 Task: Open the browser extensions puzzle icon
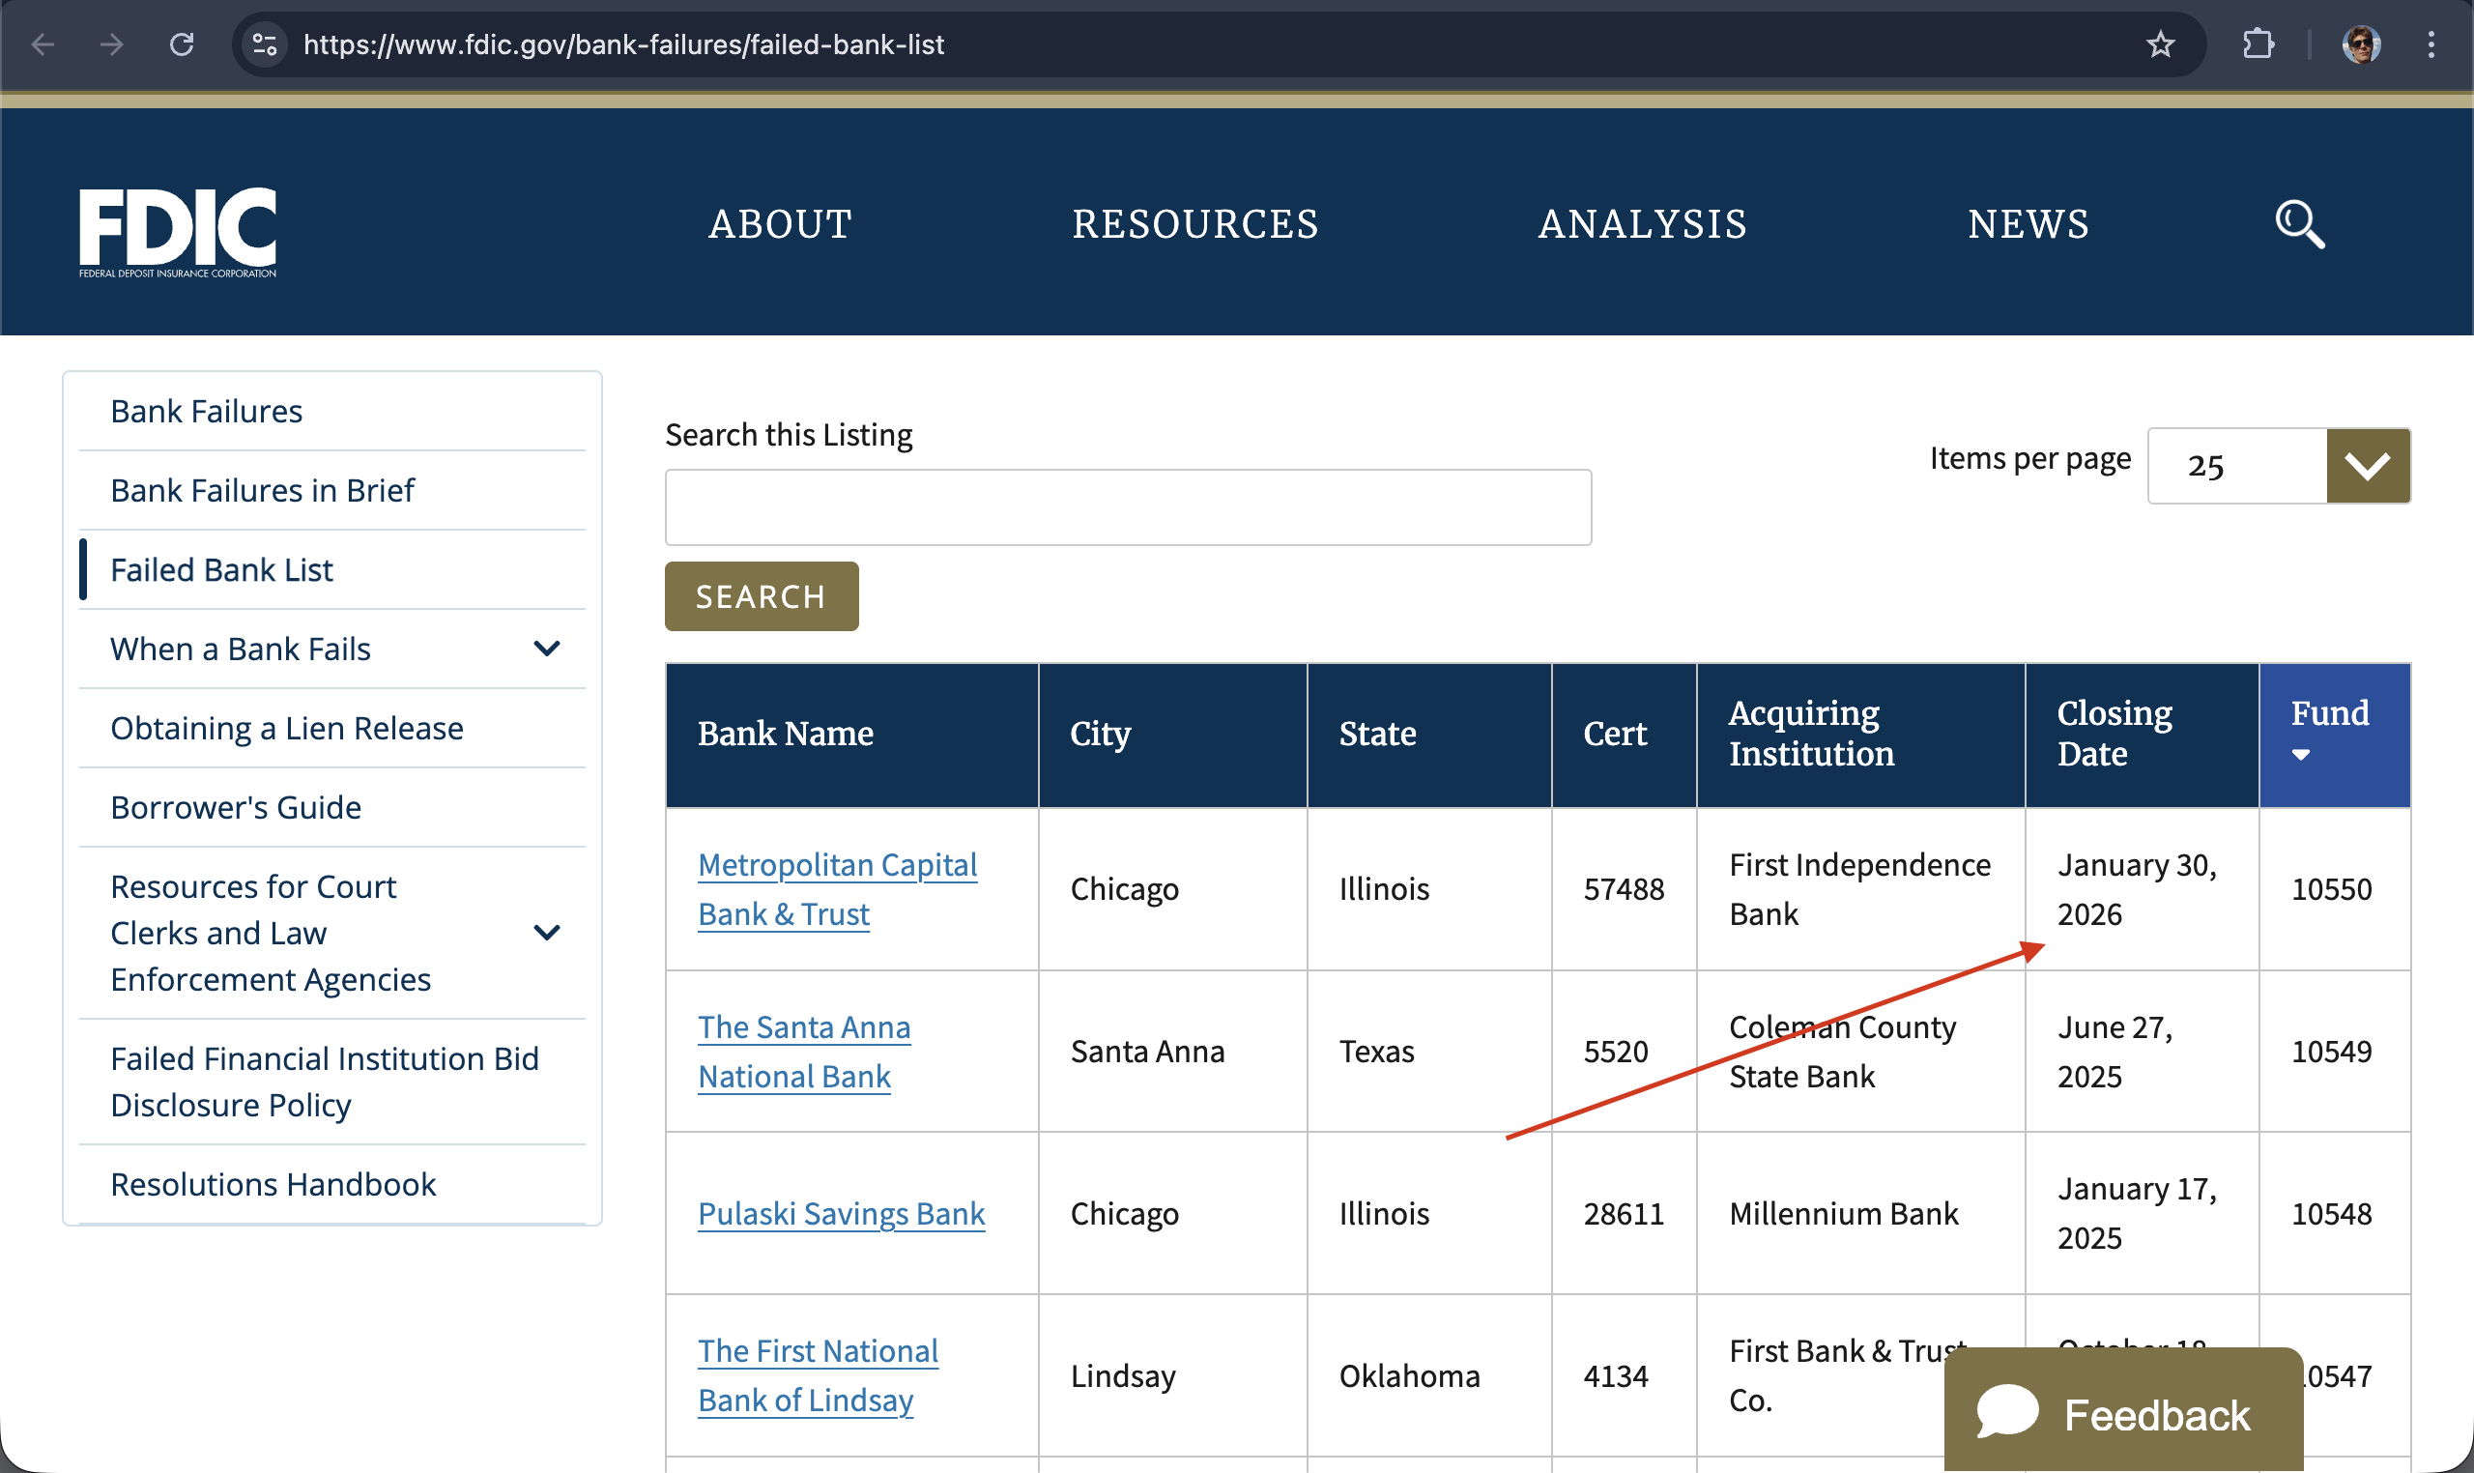(2258, 44)
